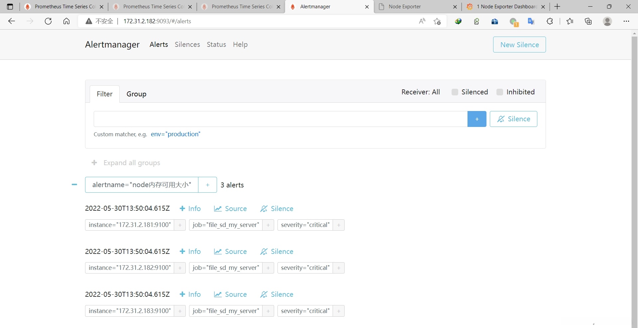Add severity critical label of 172.31.2.183 to filter
This screenshot has width=638, height=328.
pos(339,311)
